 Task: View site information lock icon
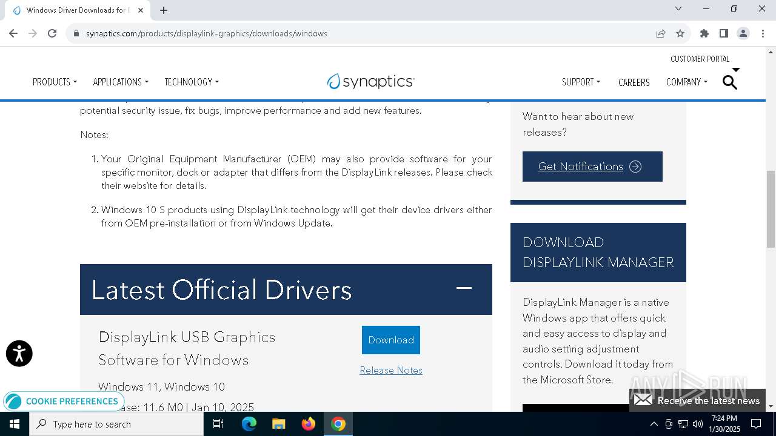pos(76,33)
